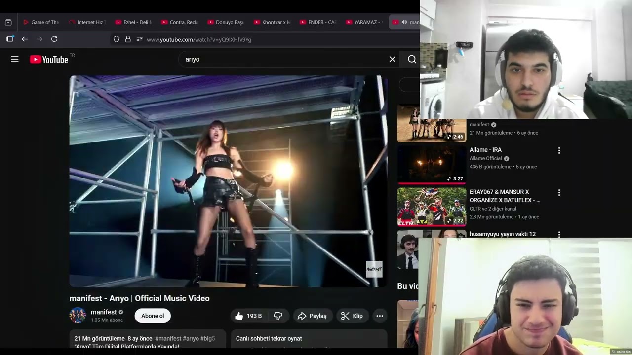Run the search with the magnifier icon
The image size is (632, 355).
(x=412, y=59)
